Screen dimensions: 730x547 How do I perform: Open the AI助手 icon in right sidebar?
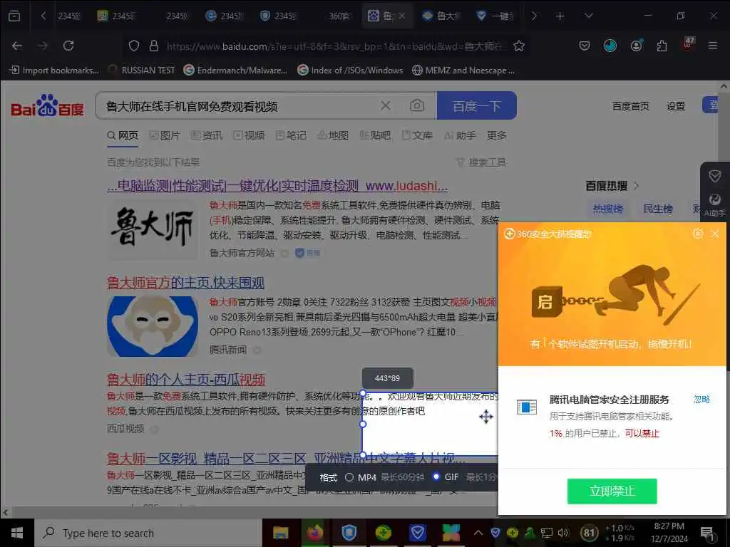click(x=714, y=204)
